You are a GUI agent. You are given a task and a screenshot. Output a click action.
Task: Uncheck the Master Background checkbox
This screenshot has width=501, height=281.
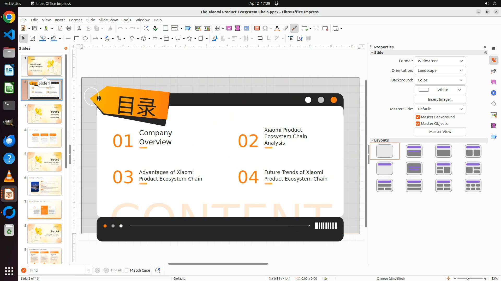click(418, 117)
